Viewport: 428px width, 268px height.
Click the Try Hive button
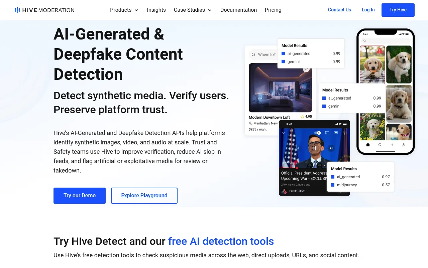click(x=398, y=10)
